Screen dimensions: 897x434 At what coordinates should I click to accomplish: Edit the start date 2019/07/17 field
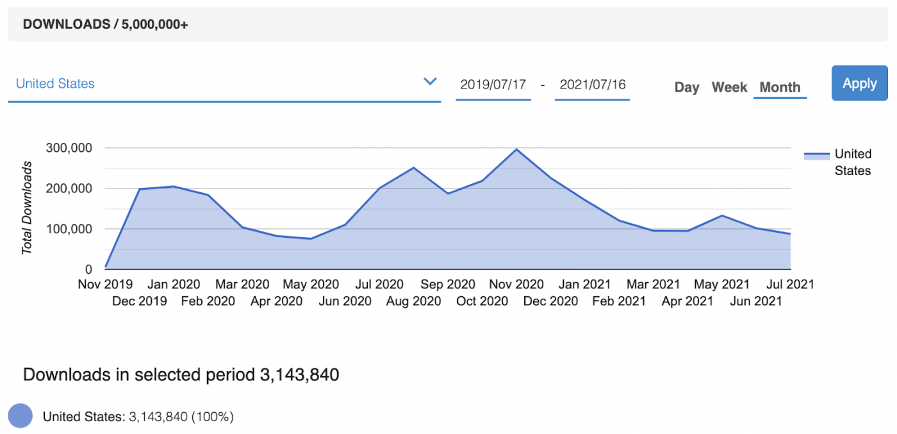(x=493, y=85)
